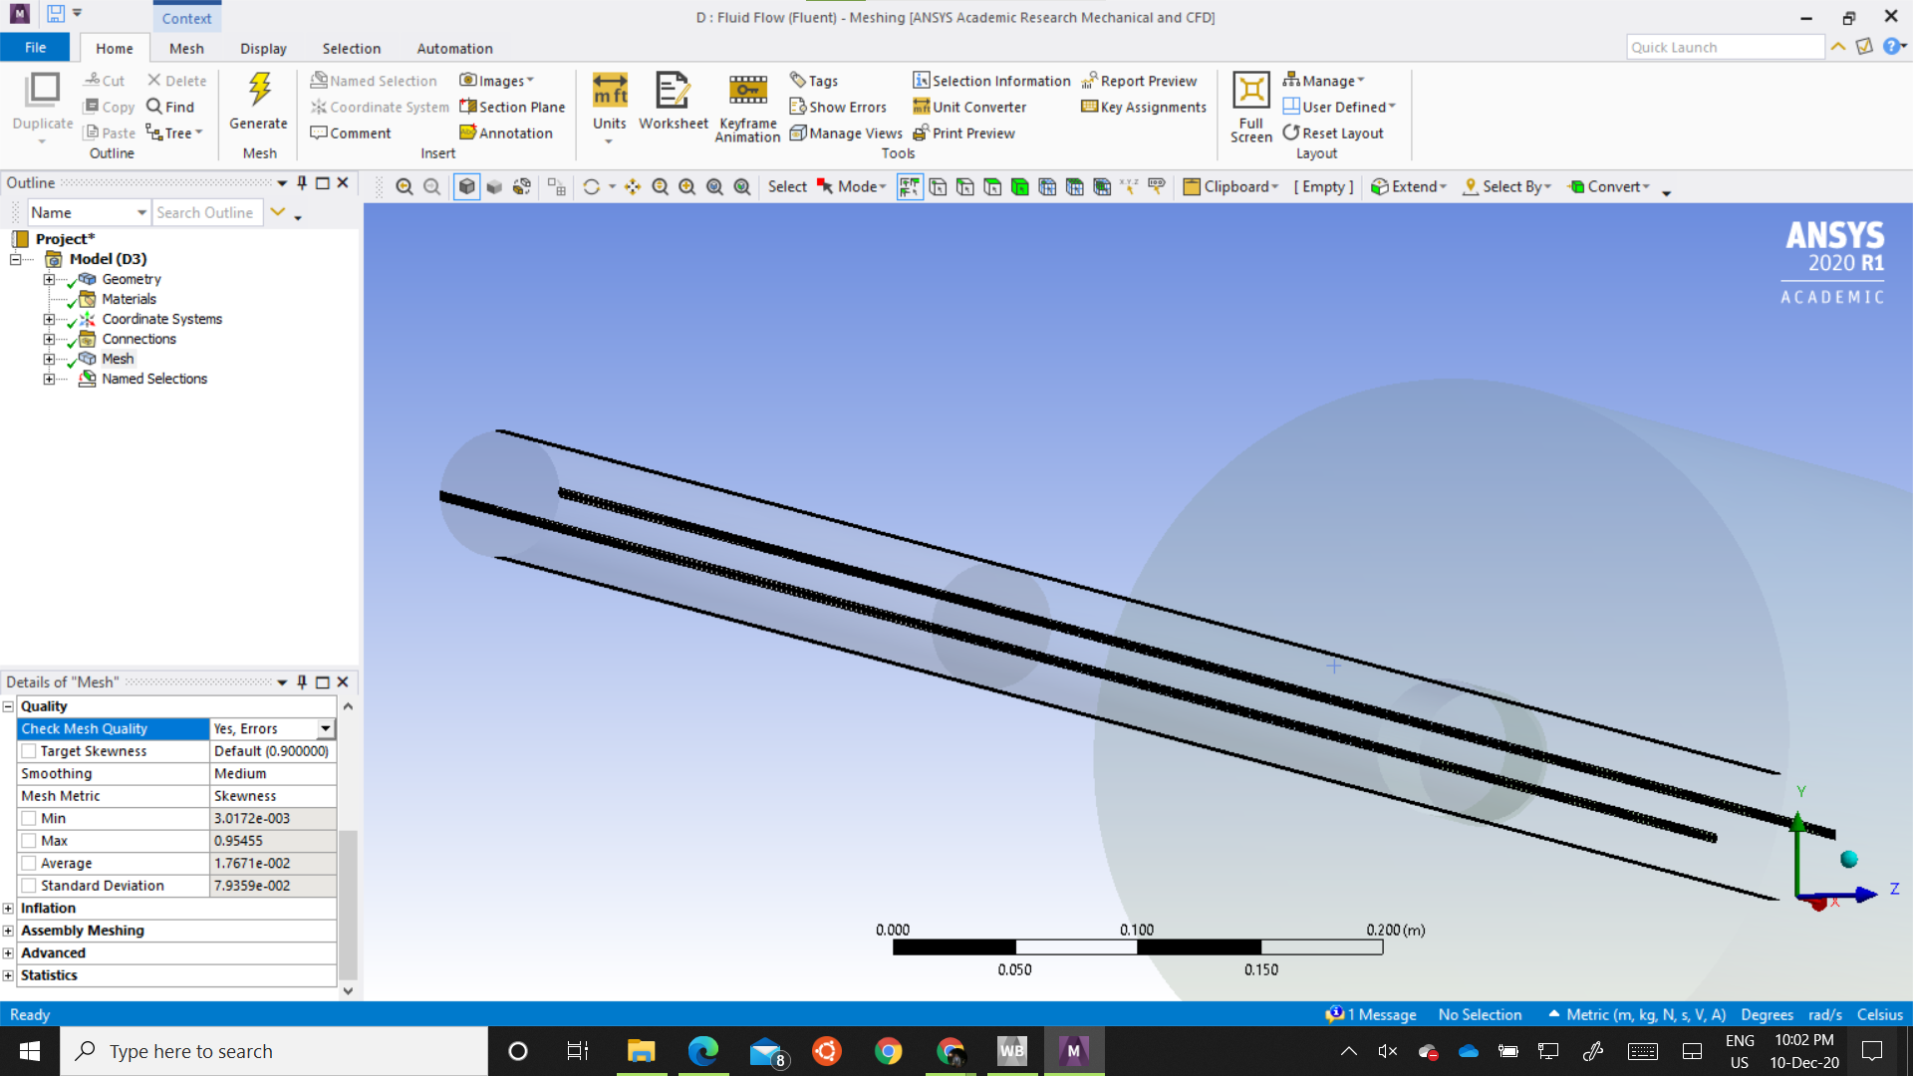Tick the Min parameter checkbox
1913x1076 pixels.
[29, 818]
